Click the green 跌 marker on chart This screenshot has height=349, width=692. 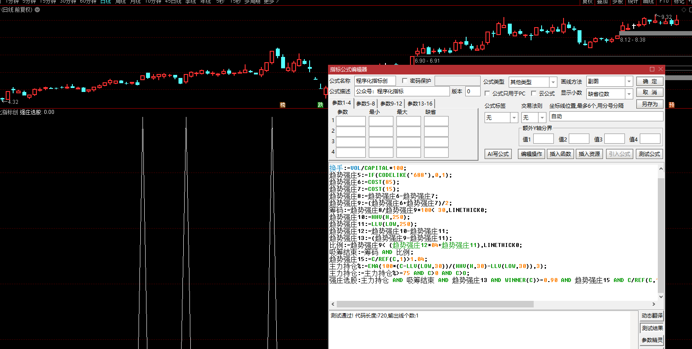(321, 105)
